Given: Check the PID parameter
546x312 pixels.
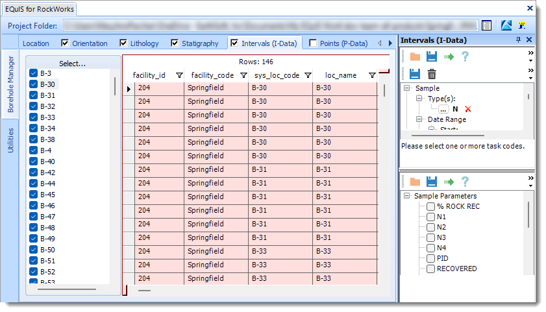Looking at the screenshot, I should tap(430, 258).
